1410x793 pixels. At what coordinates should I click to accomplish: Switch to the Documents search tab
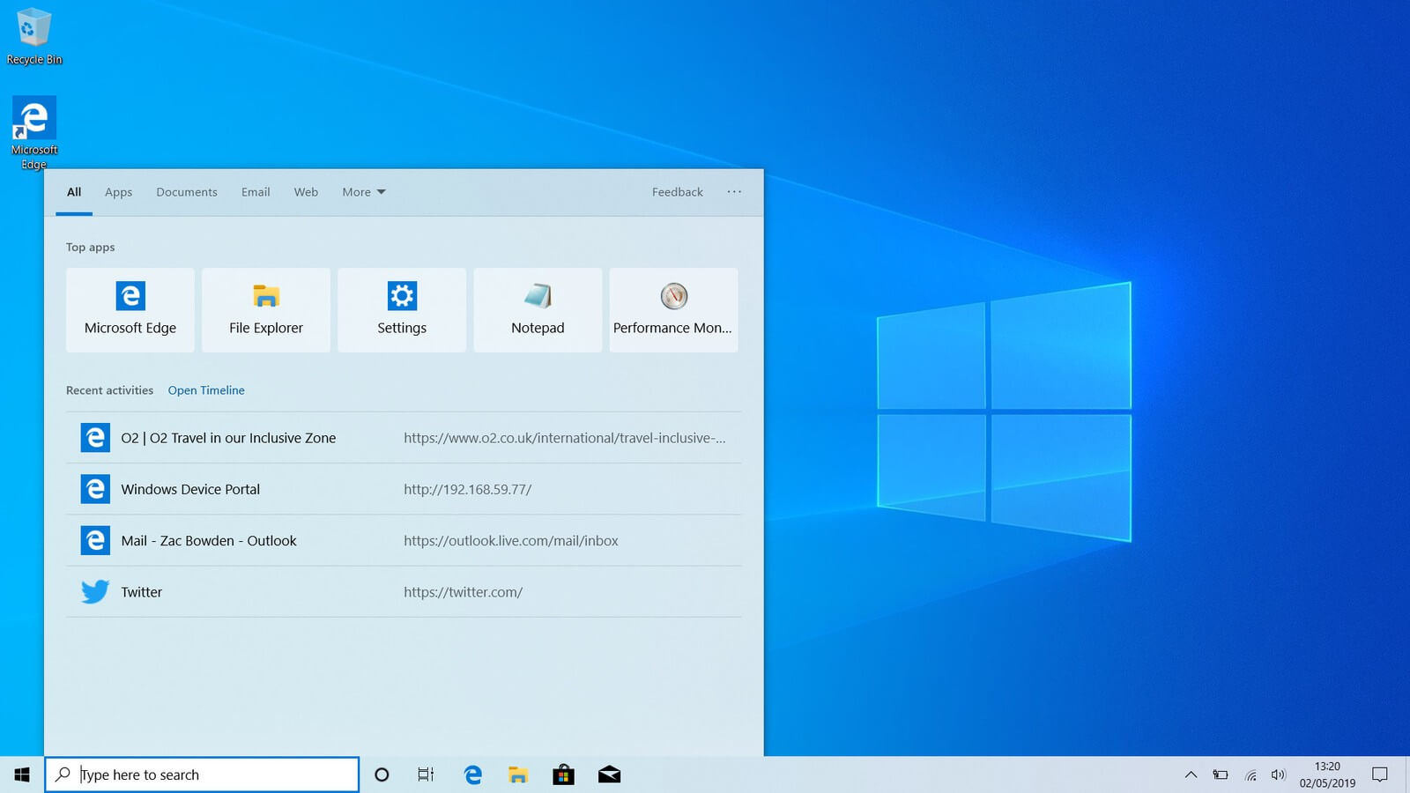click(x=186, y=192)
